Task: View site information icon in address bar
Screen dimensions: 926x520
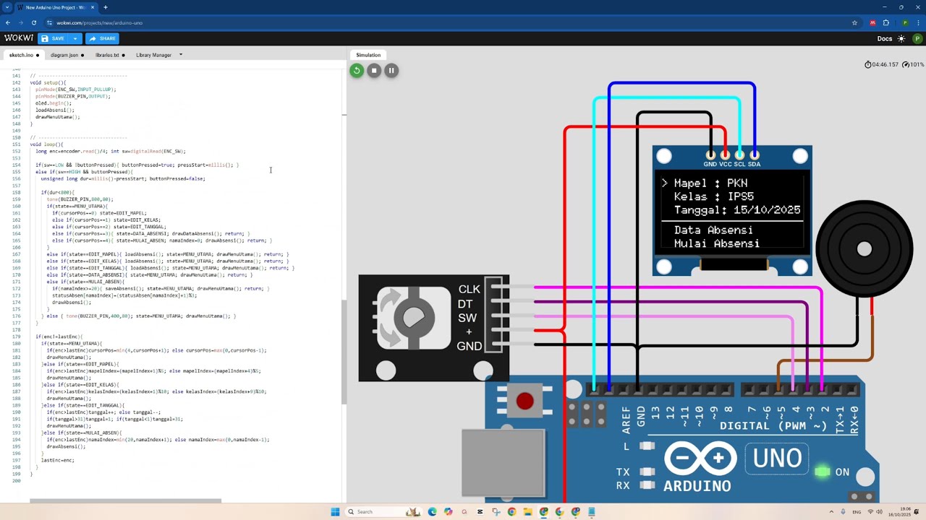Action: [49, 22]
